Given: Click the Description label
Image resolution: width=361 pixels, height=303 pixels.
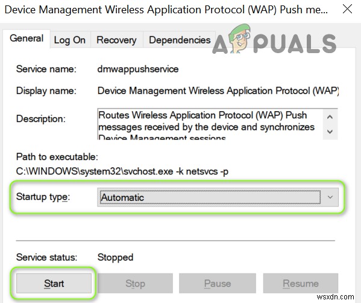Looking at the screenshot, I should click(x=41, y=119).
